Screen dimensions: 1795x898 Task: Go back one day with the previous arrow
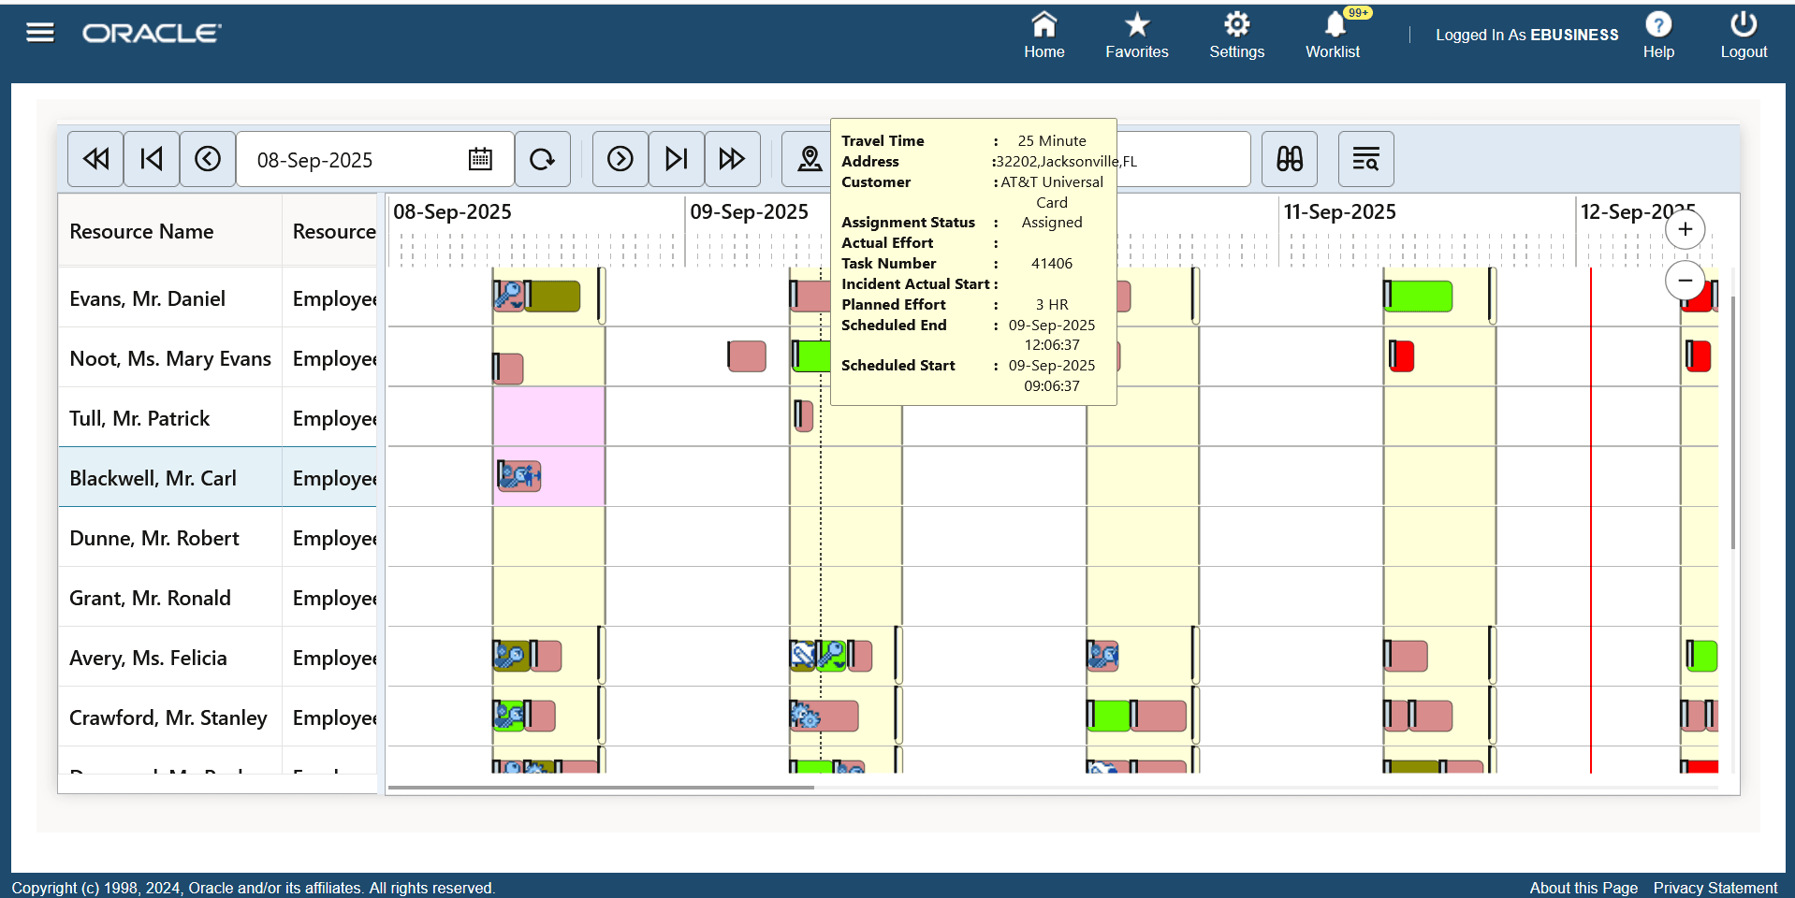pos(208,159)
